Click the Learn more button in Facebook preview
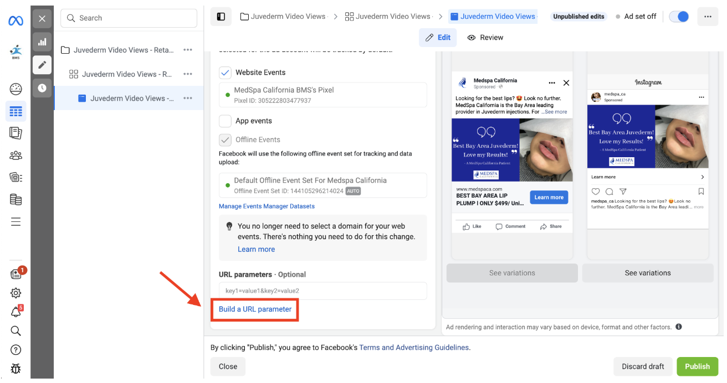The width and height of the screenshot is (727, 383). click(549, 198)
